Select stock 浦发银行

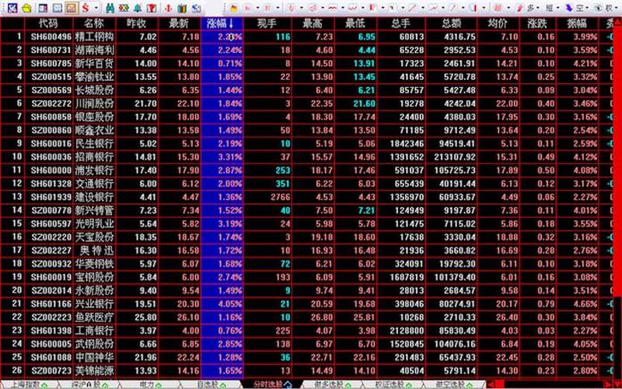pyautogui.click(x=94, y=170)
